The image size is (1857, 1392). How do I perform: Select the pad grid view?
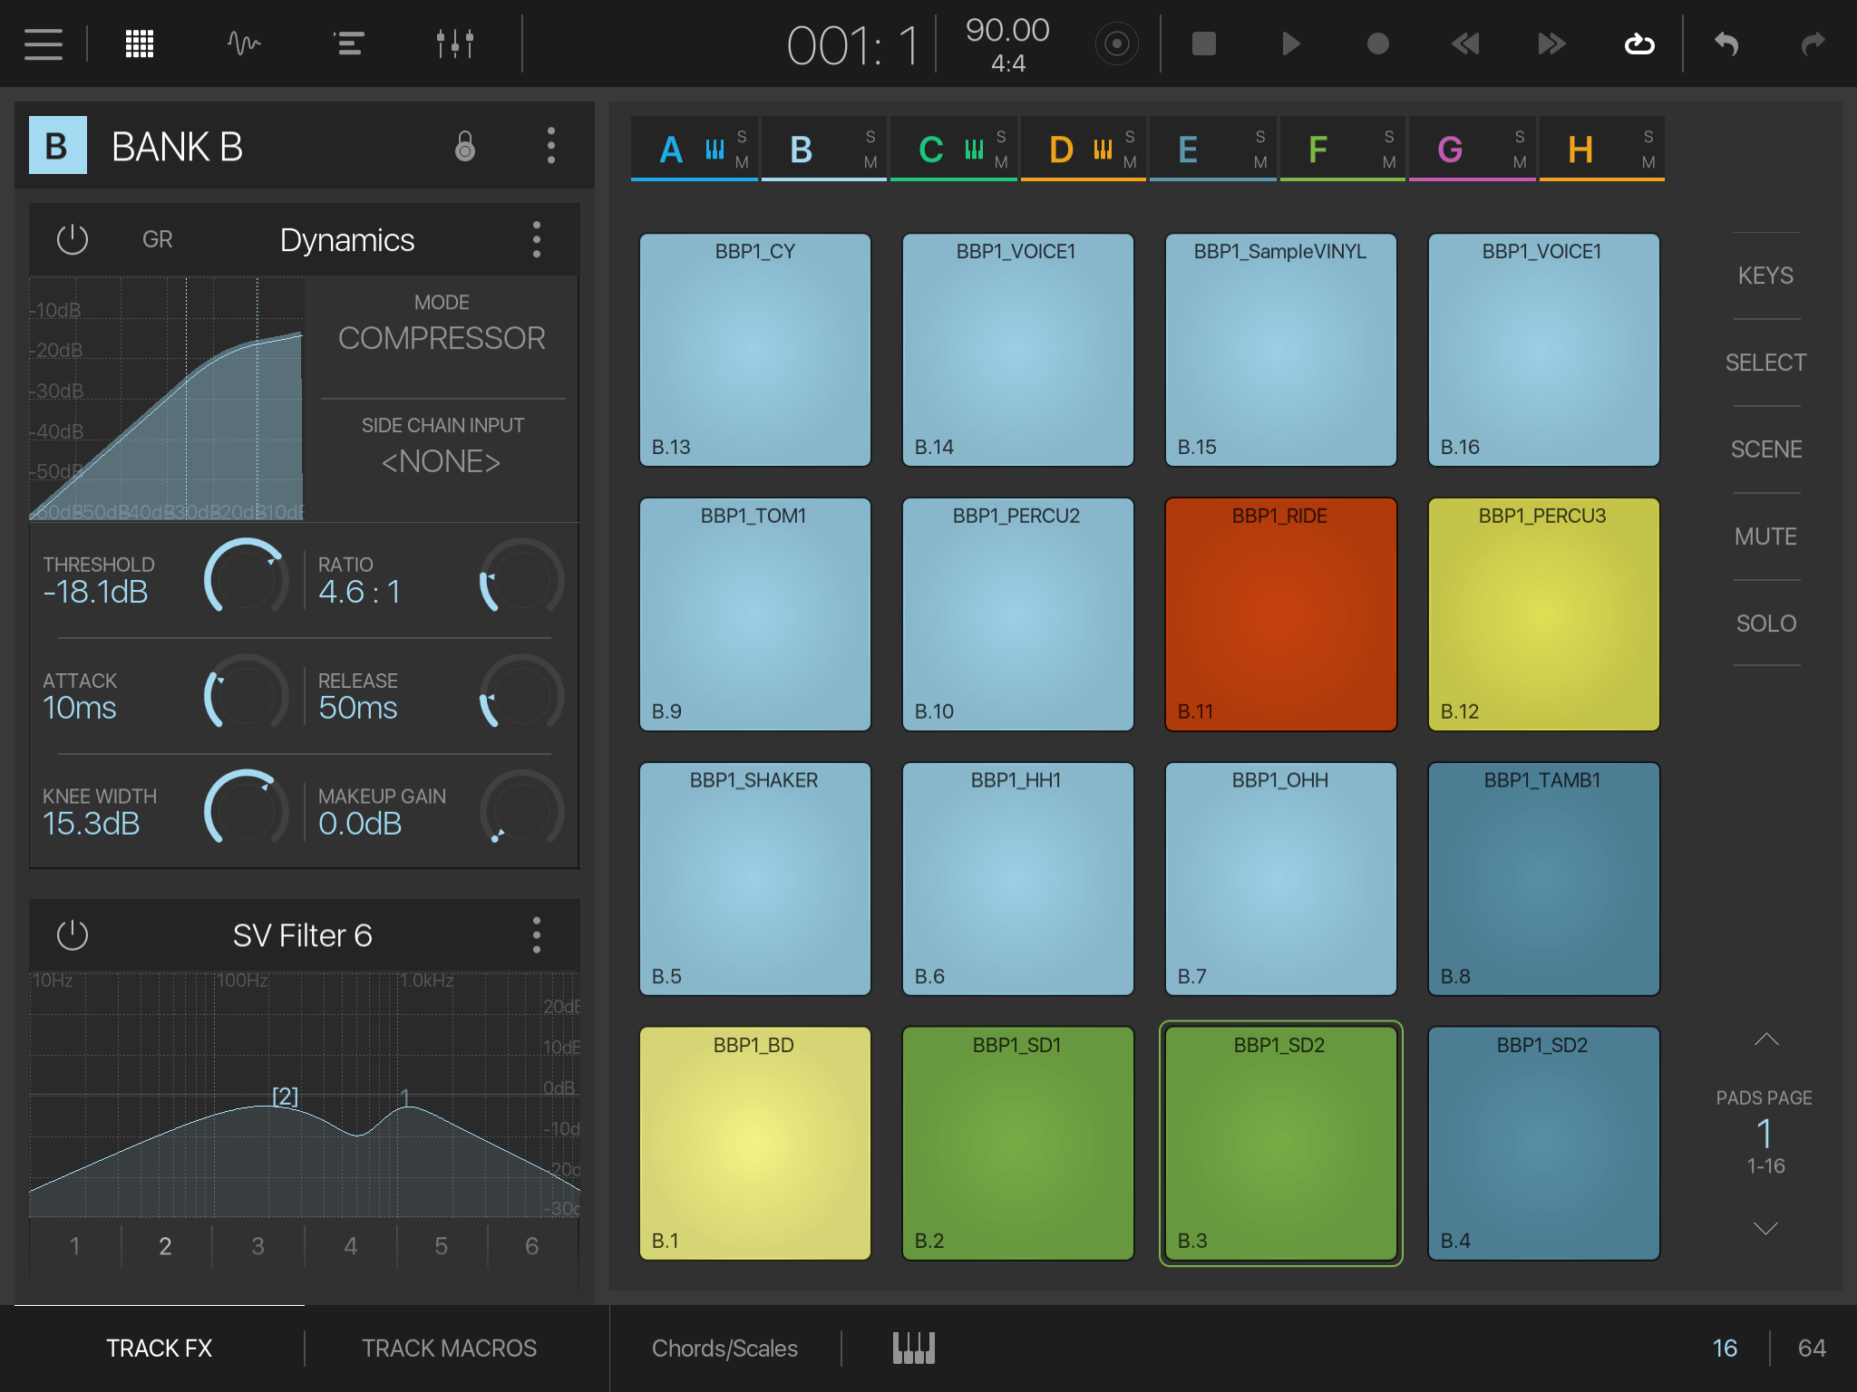[x=139, y=43]
